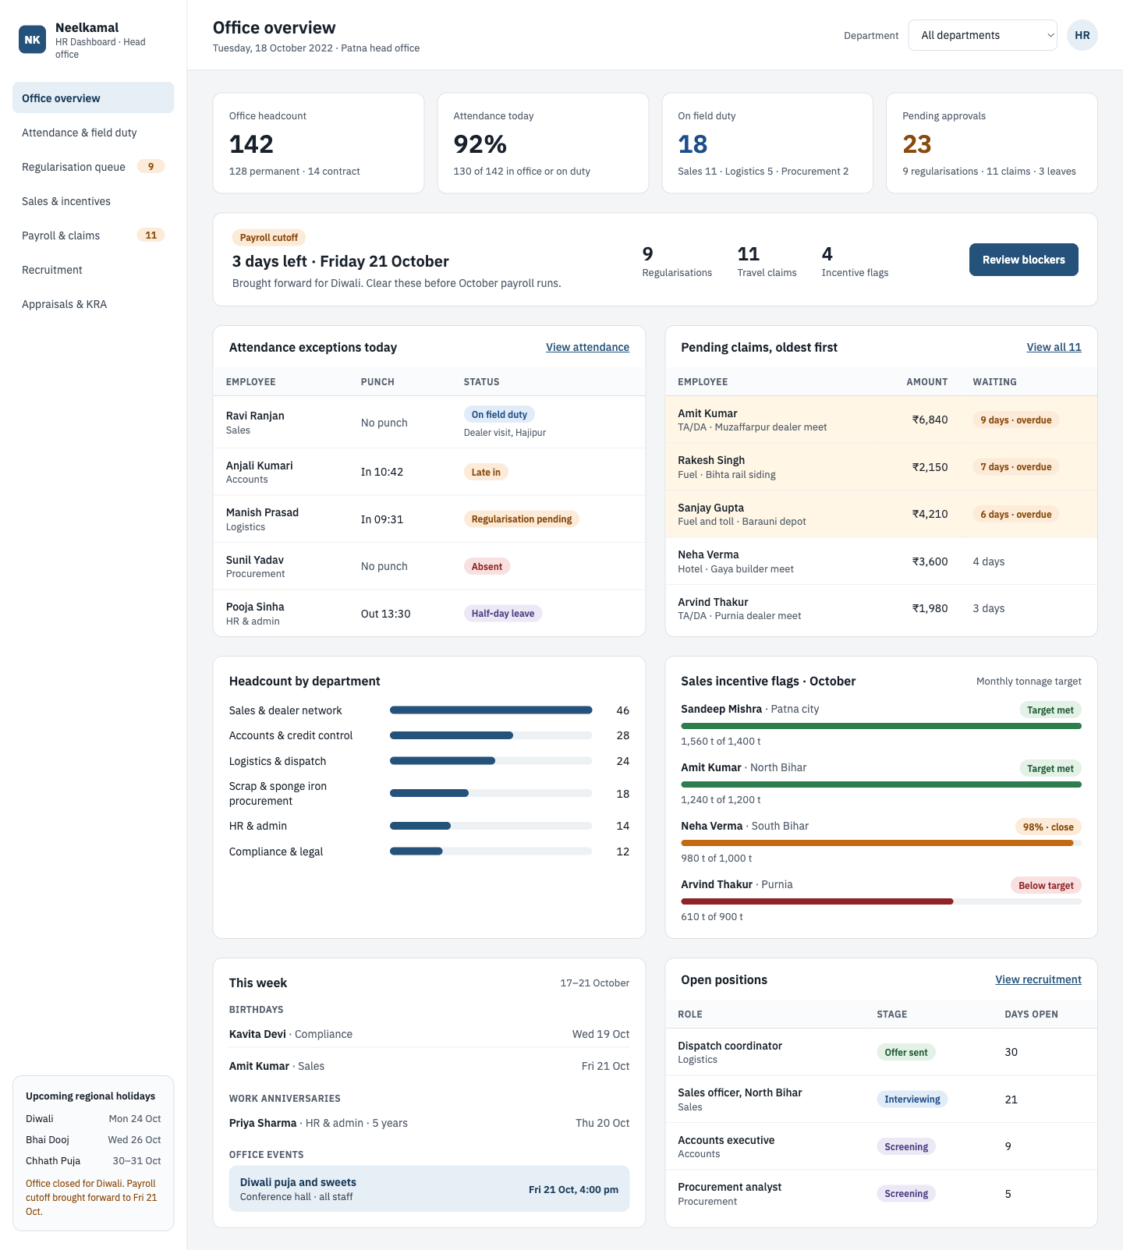This screenshot has height=1250, width=1123.
Task: Select Office overview in sidebar
Action: pos(94,98)
